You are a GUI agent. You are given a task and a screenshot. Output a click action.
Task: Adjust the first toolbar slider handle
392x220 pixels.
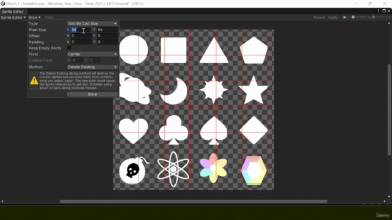[x=353, y=17]
